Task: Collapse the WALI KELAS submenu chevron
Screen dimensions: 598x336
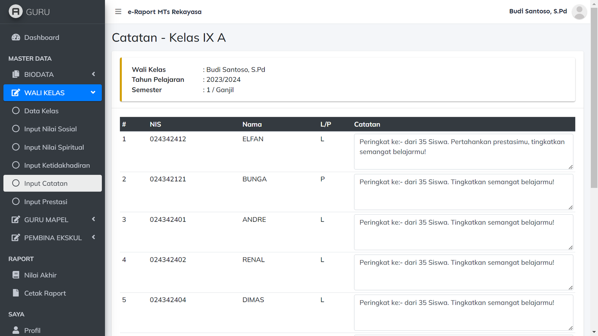Action: click(93, 93)
